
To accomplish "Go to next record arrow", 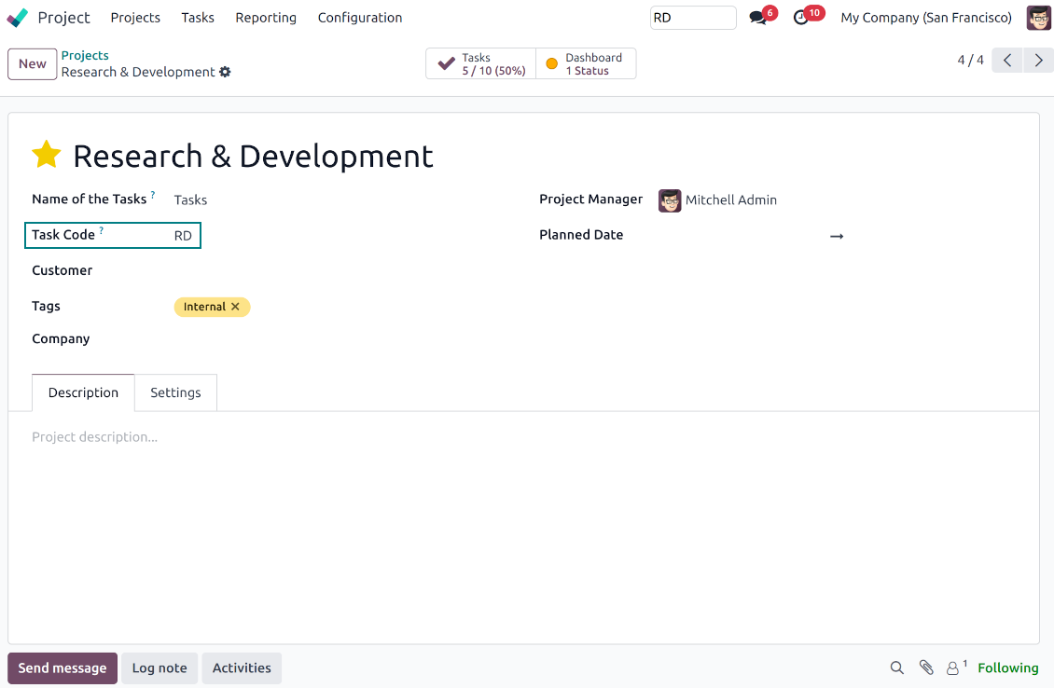I will [x=1038, y=61].
